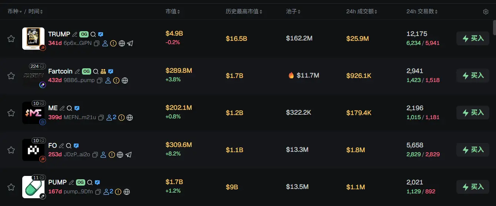Sort by 市值 column
Image resolution: width=496 pixels, height=206 pixels.
pyautogui.click(x=173, y=12)
